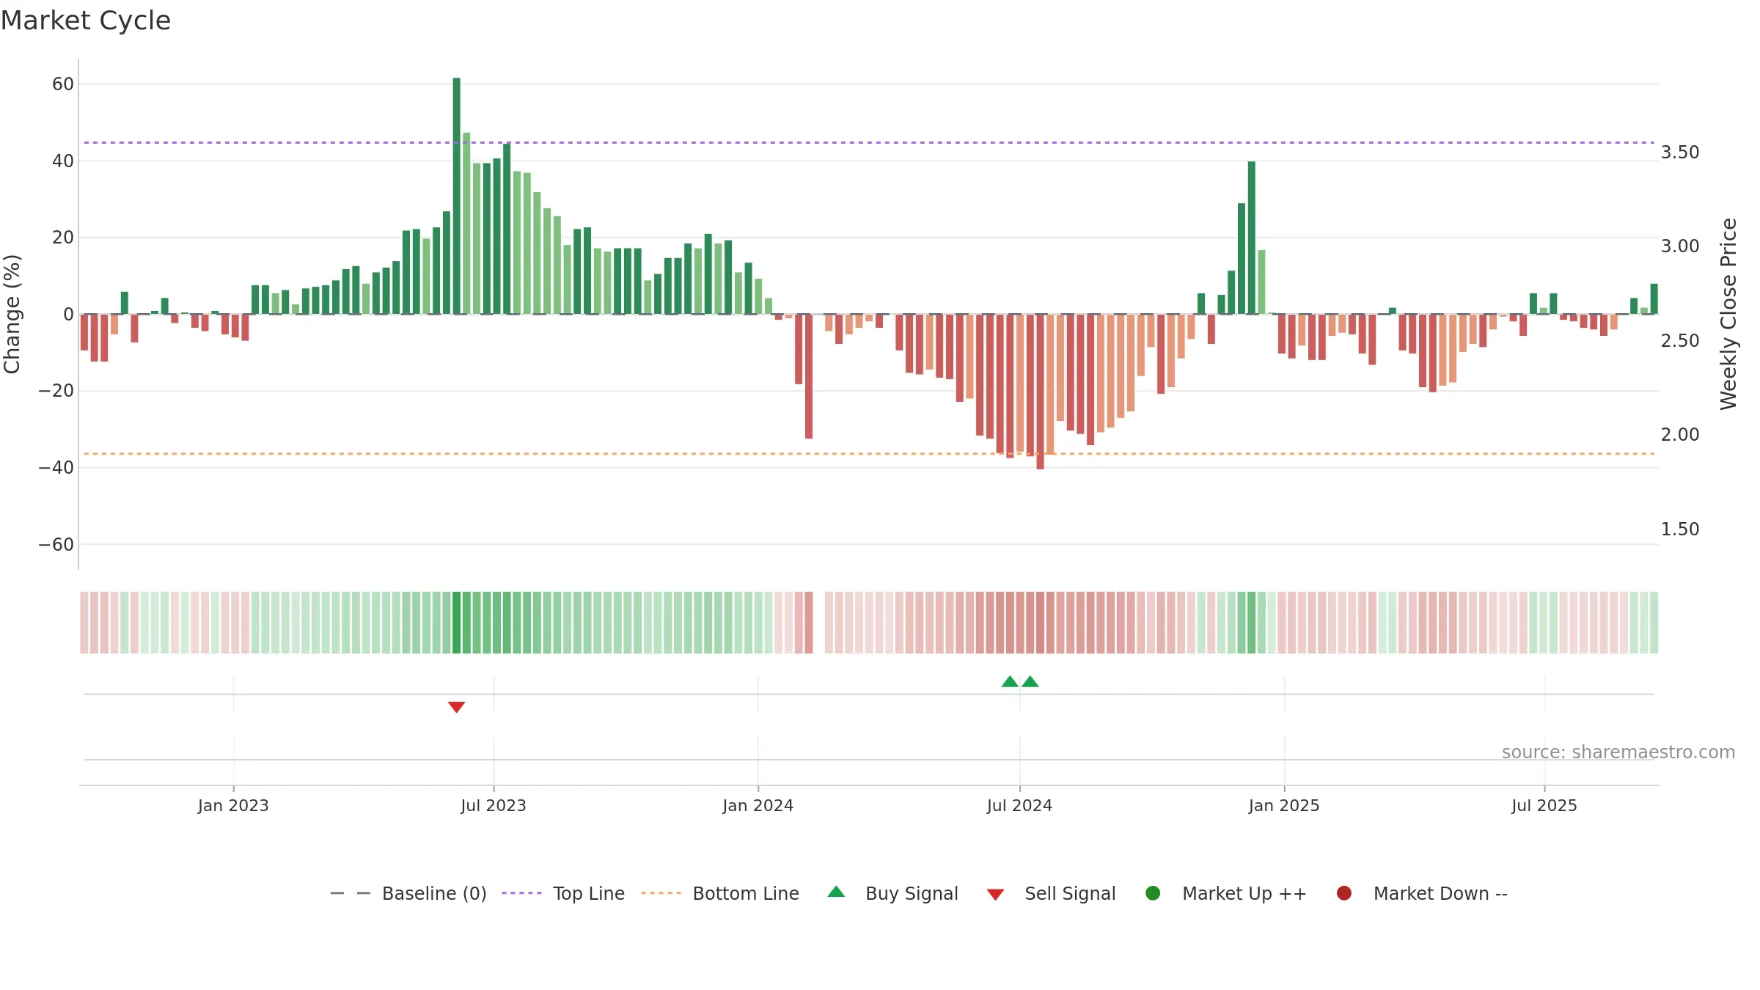The width and height of the screenshot is (1760, 990).
Task: Click the 20 tick on the left axis
Action: click(x=63, y=238)
